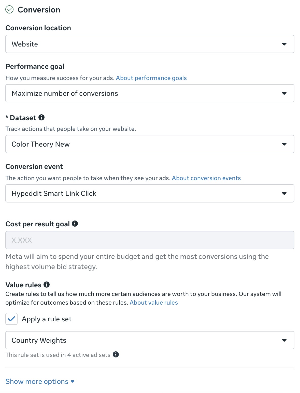The height and width of the screenshot is (393, 300).
Task: Click the green checkmark beside Conversion heading
Action: pos(9,9)
